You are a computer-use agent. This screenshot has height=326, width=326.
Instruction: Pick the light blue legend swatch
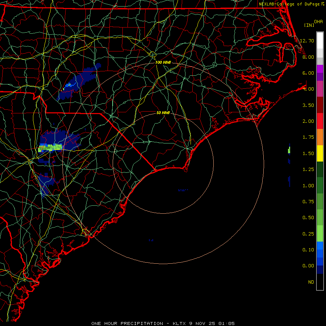[320, 246]
